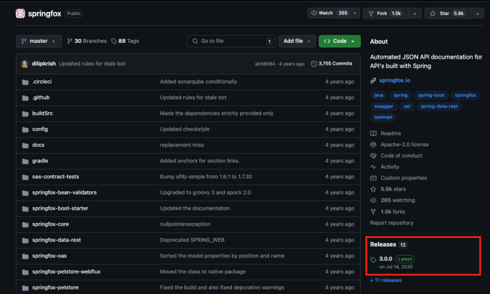Open Watch notifications dropdown arrow
Image resolution: width=490 pixels, height=294 pixels.
point(355,13)
